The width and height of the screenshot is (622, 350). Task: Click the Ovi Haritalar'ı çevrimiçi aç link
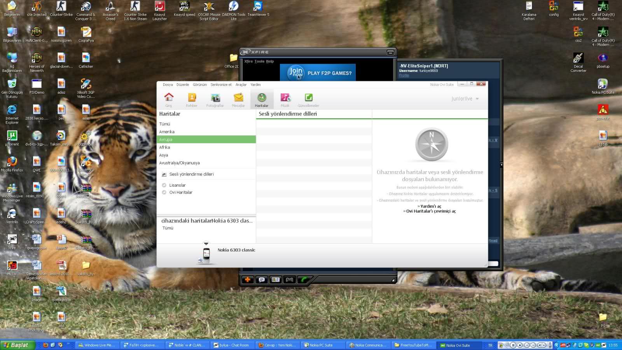(431, 212)
